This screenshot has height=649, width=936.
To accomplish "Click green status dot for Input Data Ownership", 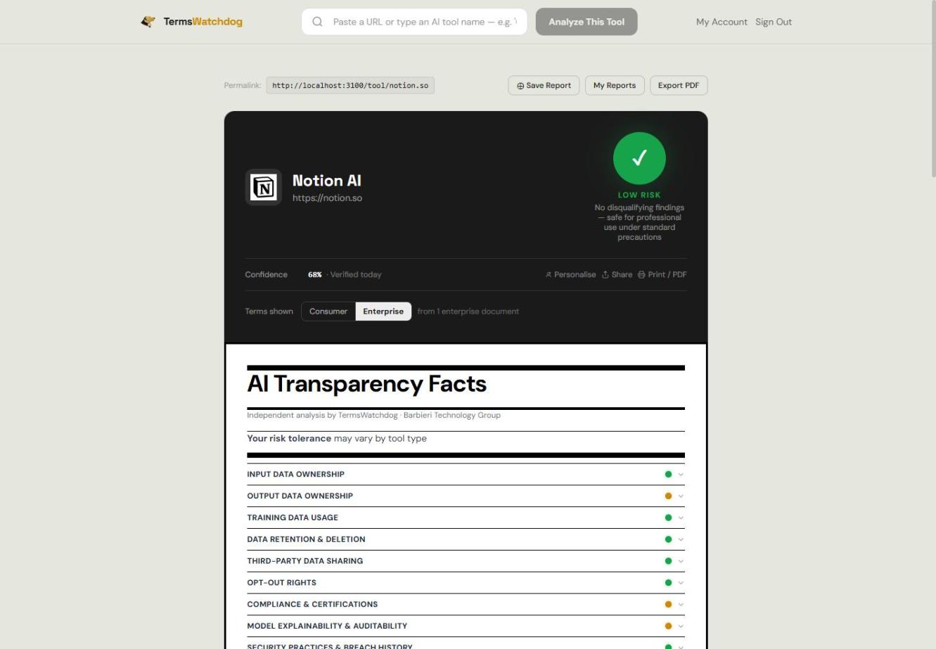I will tap(668, 474).
